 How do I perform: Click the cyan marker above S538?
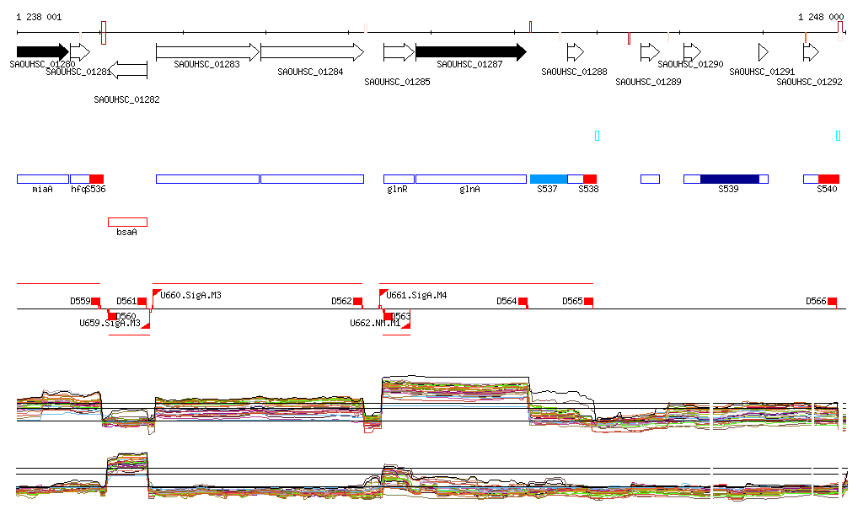pyautogui.click(x=598, y=136)
